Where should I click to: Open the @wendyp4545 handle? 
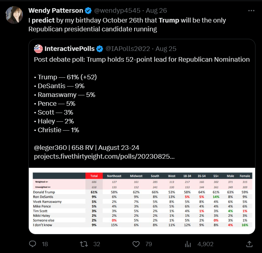click(117, 10)
